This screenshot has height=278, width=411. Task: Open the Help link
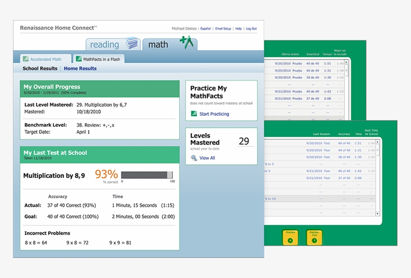click(x=239, y=29)
